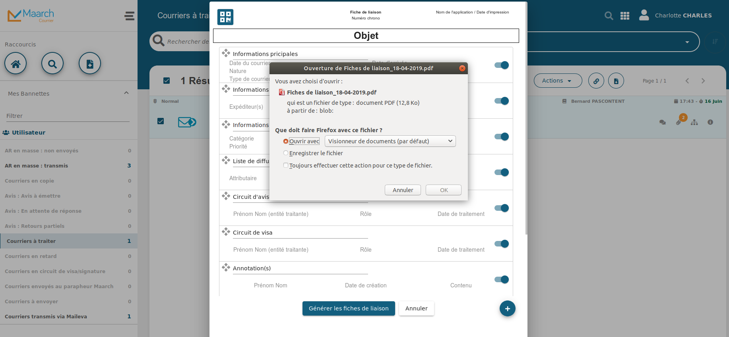The height and width of the screenshot is (337, 729).
Task: Close the Ouverture de Fiches dialog
Action: pyautogui.click(x=462, y=68)
